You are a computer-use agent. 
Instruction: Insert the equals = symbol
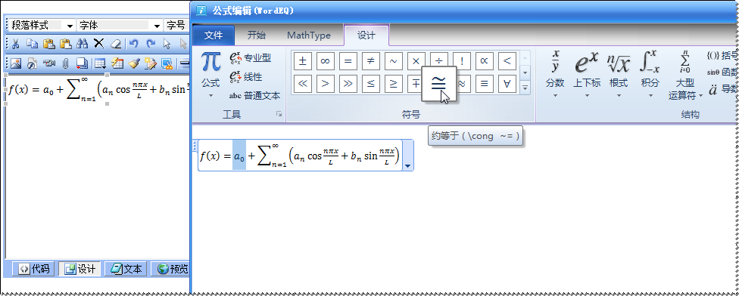pos(348,61)
